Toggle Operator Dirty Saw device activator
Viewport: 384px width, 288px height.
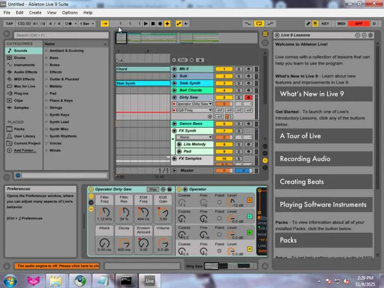pyautogui.click(x=91, y=189)
